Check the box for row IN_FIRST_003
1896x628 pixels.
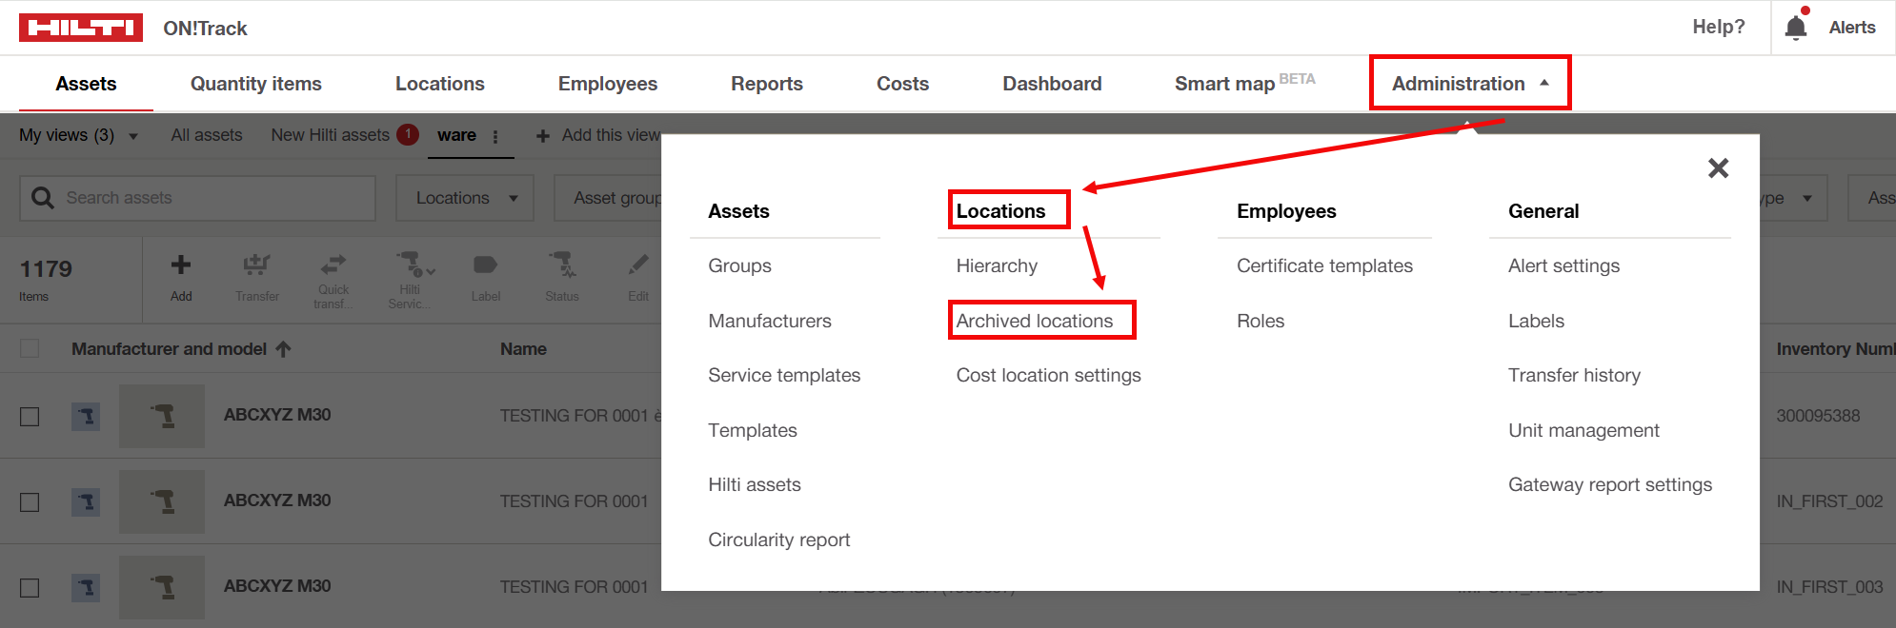[x=30, y=587]
